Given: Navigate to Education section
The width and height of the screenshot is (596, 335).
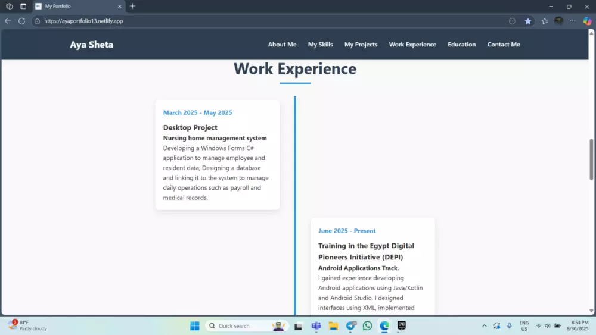Looking at the screenshot, I should click(x=461, y=45).
